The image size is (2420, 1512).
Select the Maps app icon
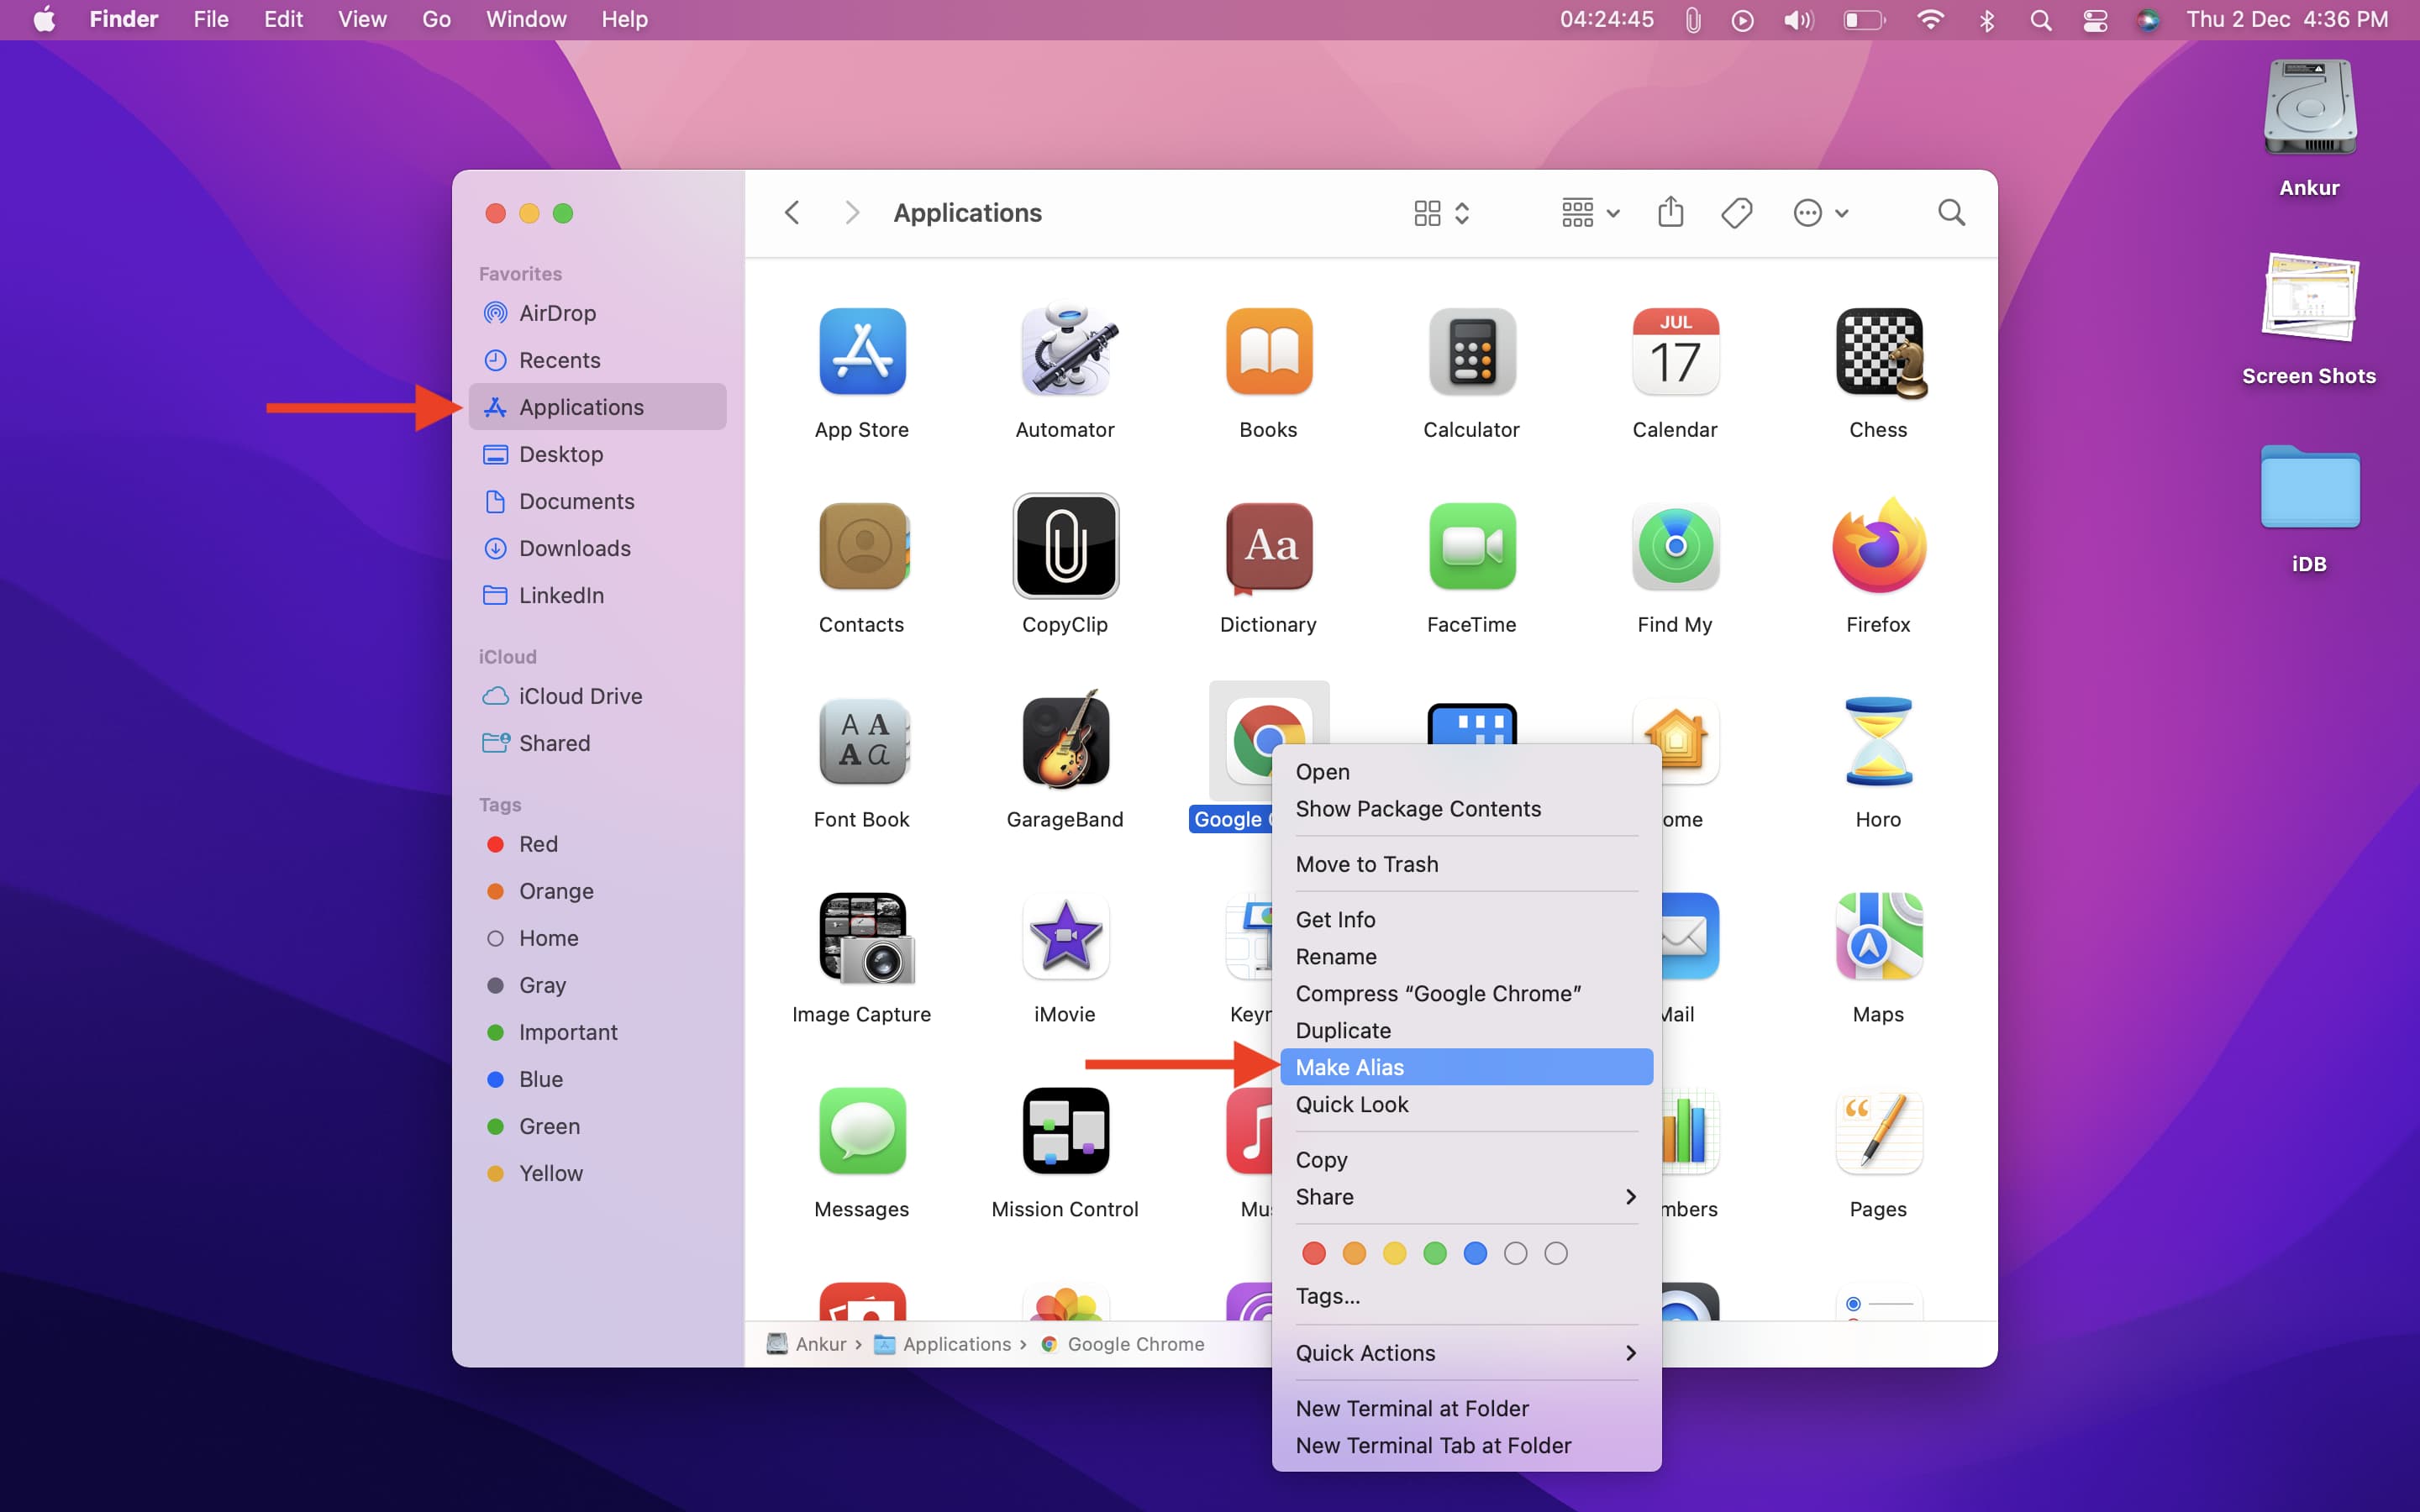(1879, 936)
